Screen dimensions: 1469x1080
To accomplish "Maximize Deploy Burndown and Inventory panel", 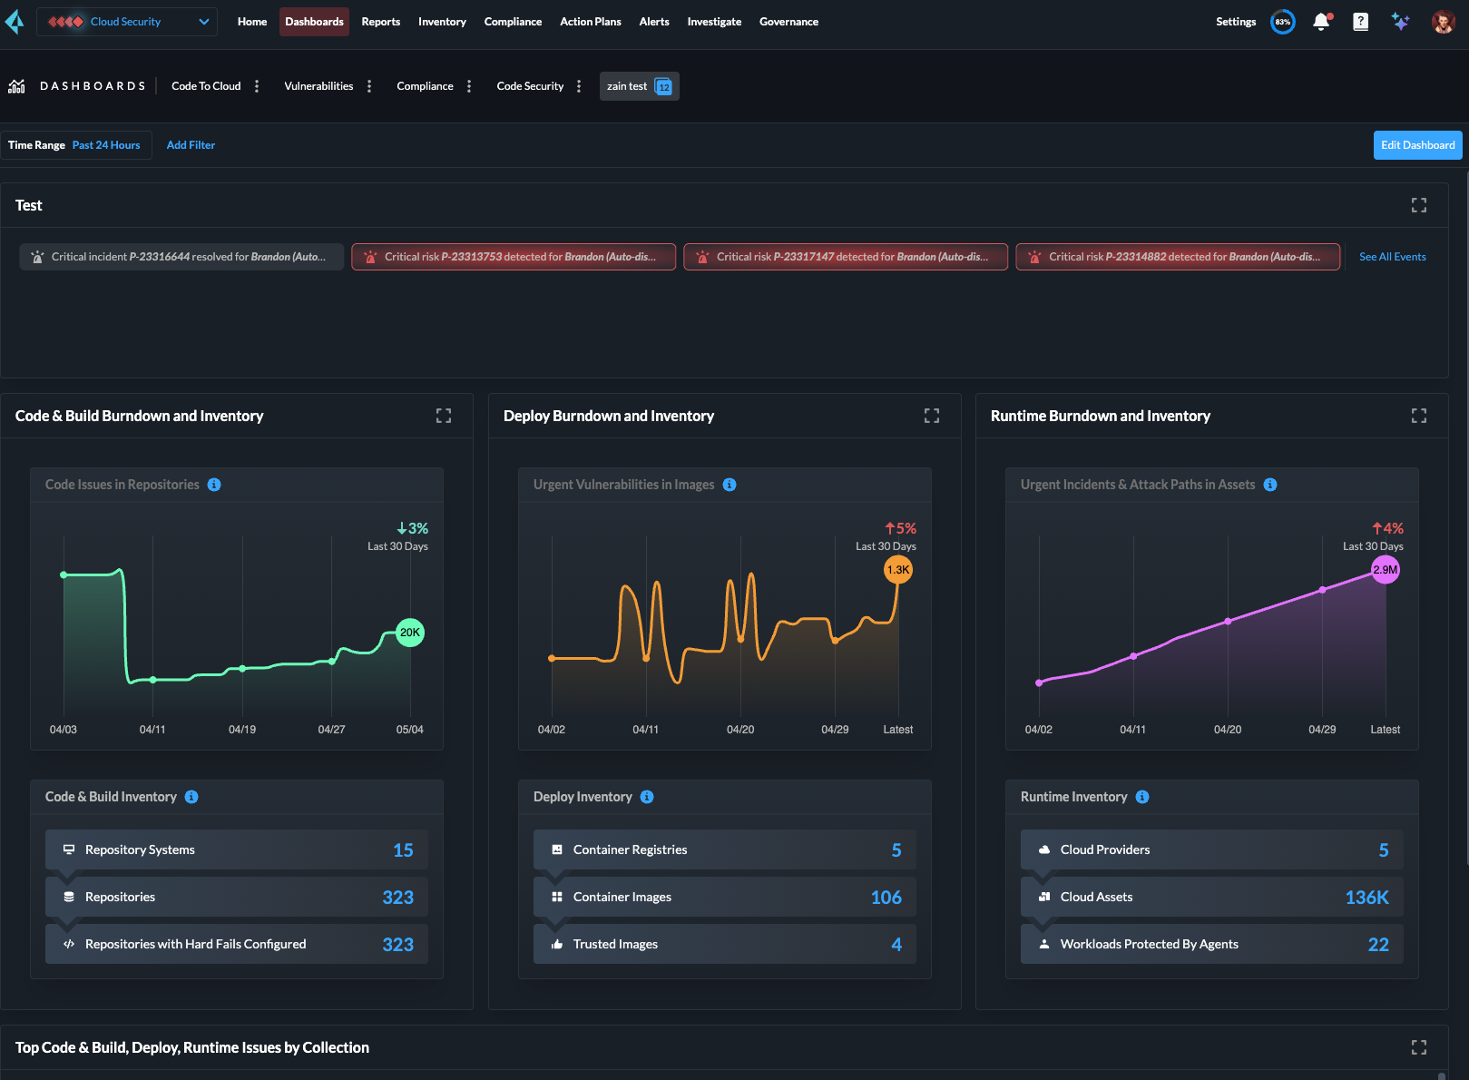I will tap(931, 416).
